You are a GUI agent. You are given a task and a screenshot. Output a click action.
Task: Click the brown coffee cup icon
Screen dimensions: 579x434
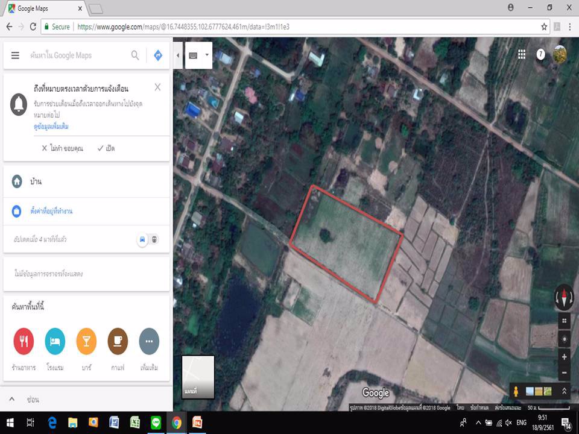pos(118,342)
